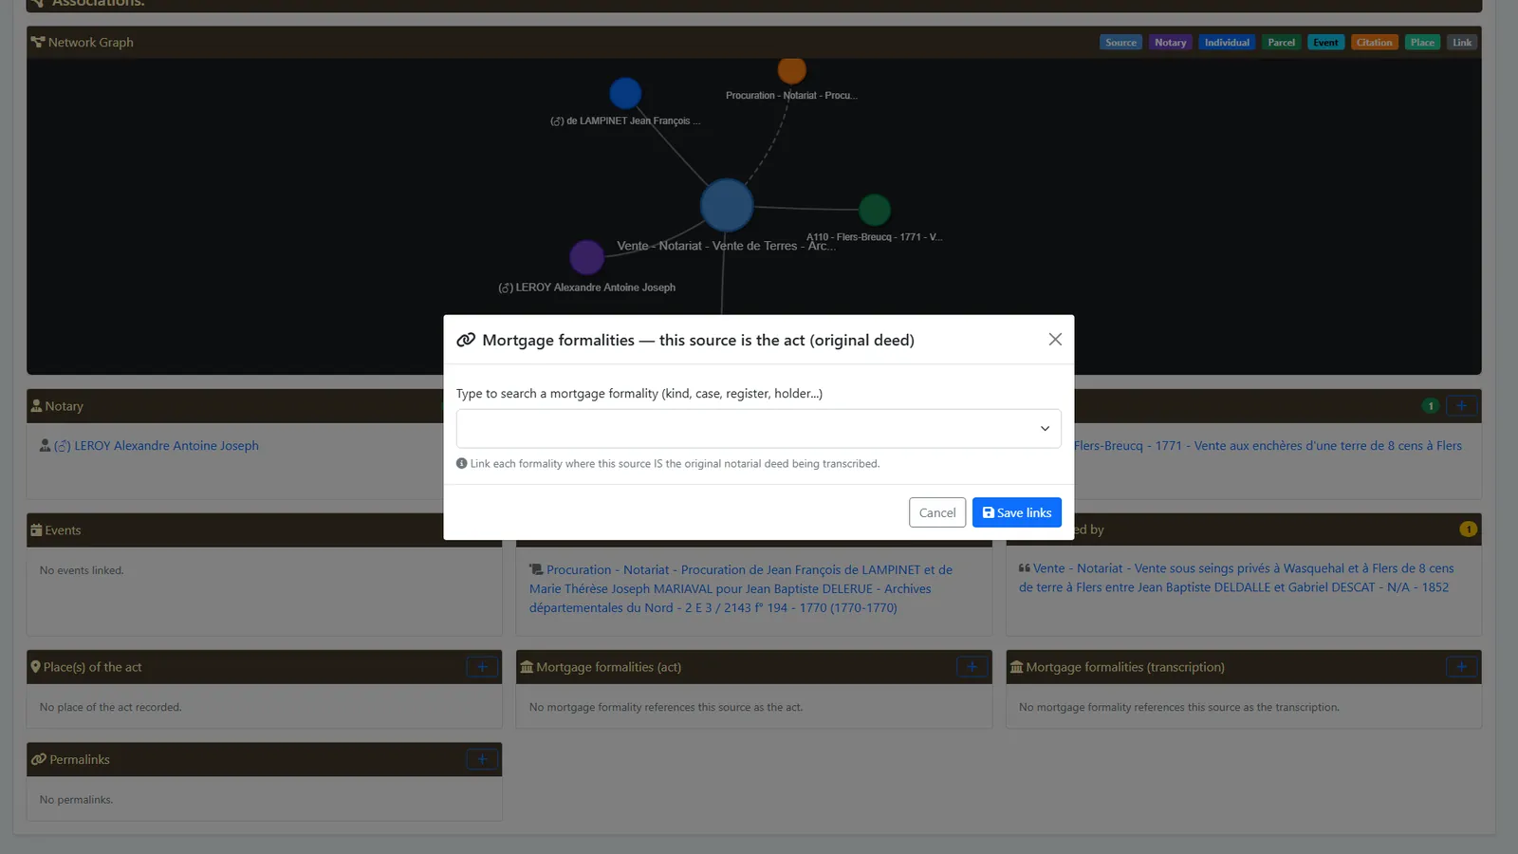Open Vente sous seings privés citation link
This screenshot has height=854, width=1518.
(x=1236, y=578)
